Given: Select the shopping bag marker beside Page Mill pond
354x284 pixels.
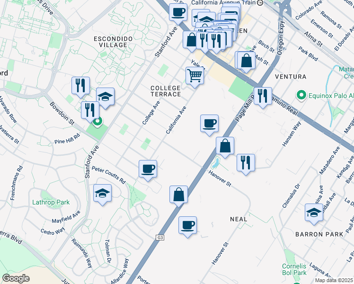Looking at the screenshot, I should point(225,146).
